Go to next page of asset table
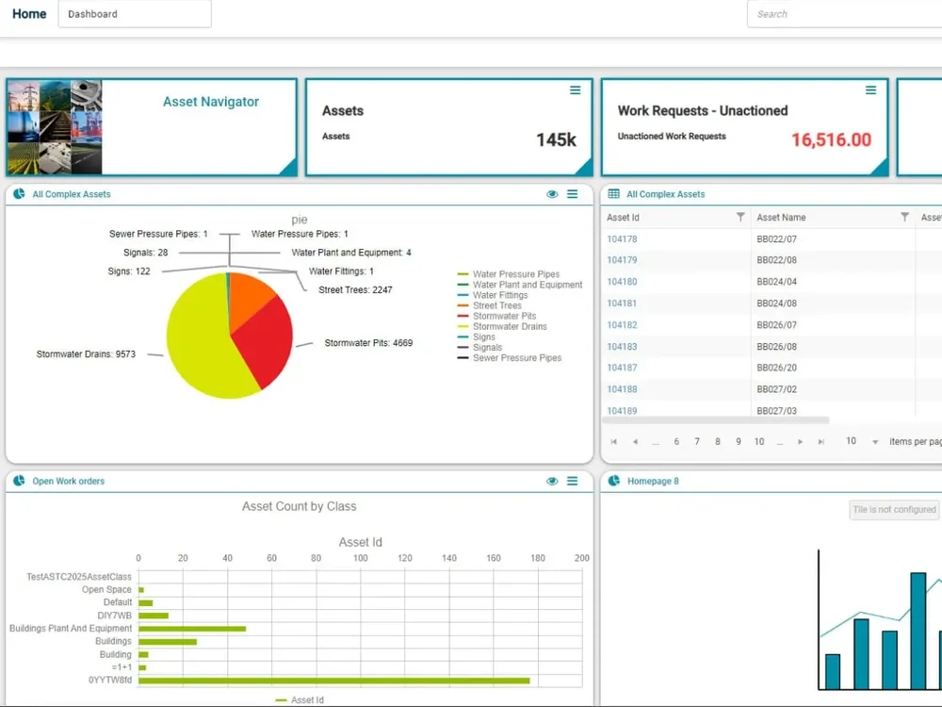942x707 pixels. point(800,442)
